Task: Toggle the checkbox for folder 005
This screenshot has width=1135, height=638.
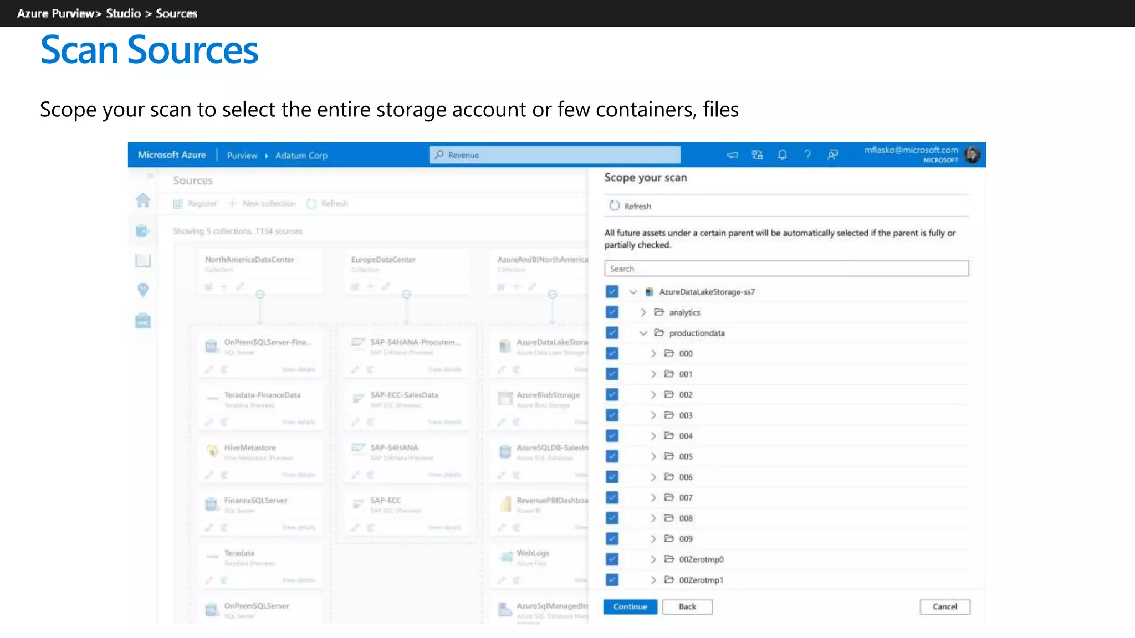Action: coord(612,456)
